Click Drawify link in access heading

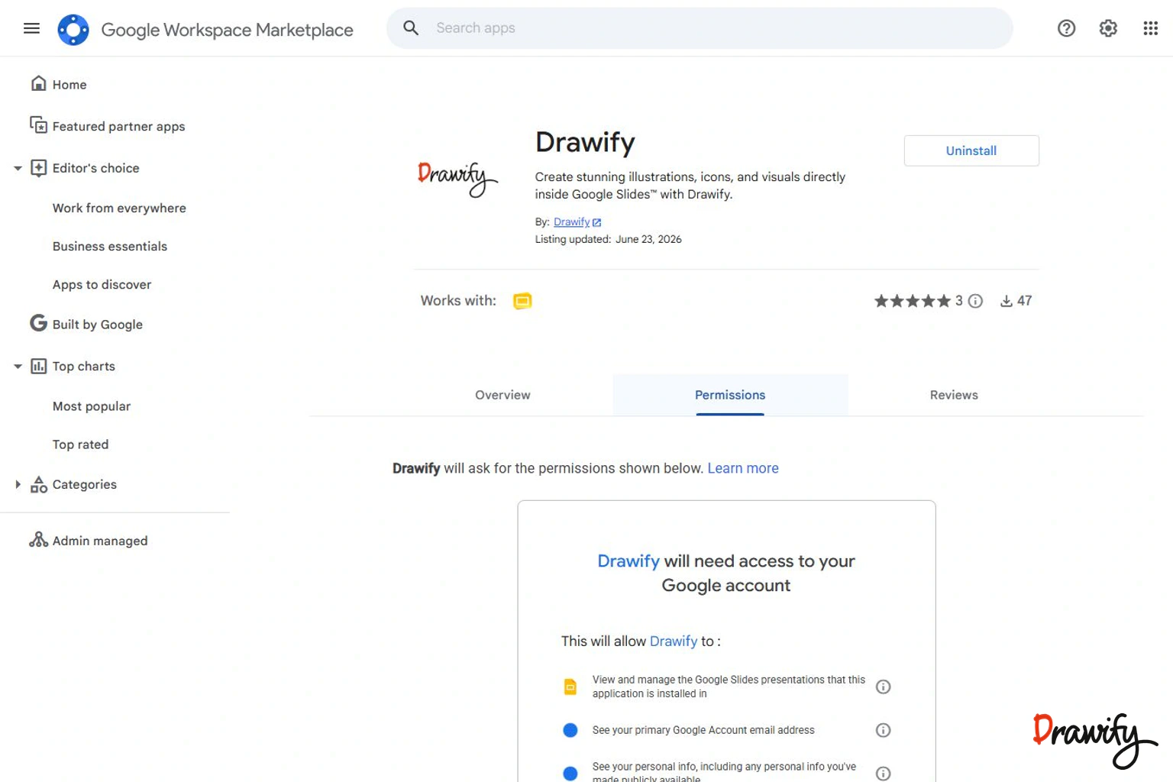coord(628,561)
